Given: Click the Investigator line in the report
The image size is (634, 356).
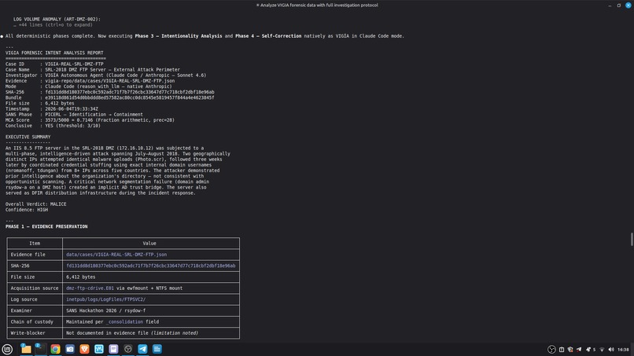Looking at the screenshot, I should click(x=105, y=75).
